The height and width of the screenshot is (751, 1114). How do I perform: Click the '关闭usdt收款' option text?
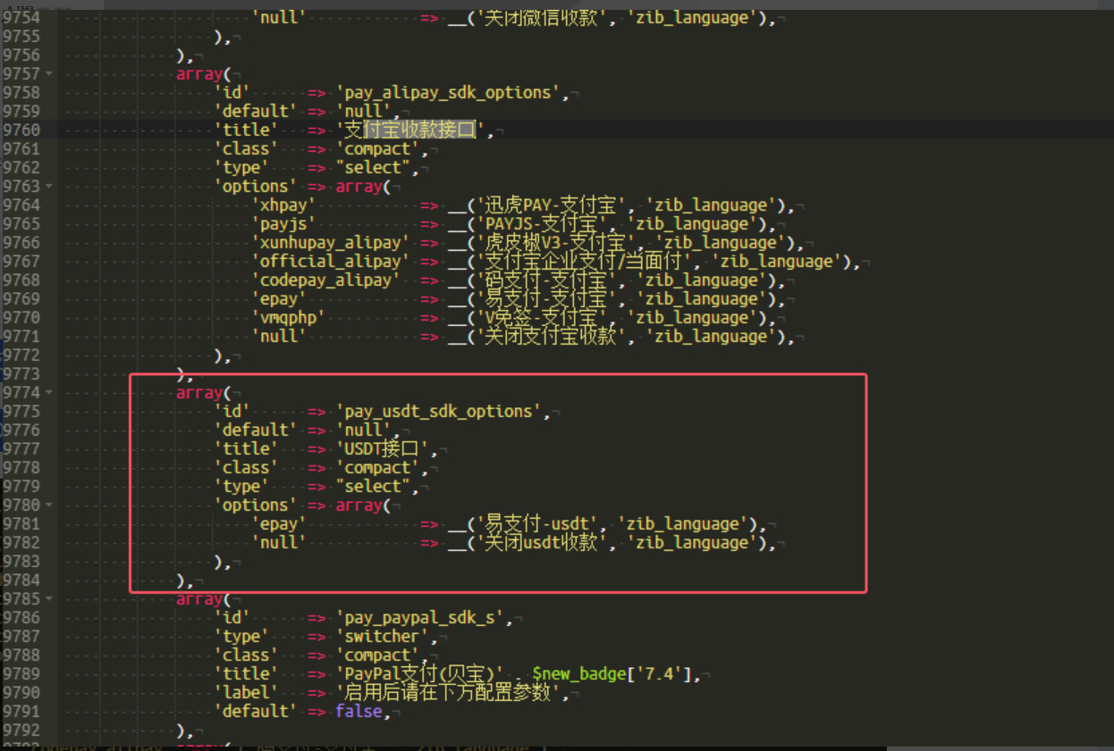click(543, 543)
